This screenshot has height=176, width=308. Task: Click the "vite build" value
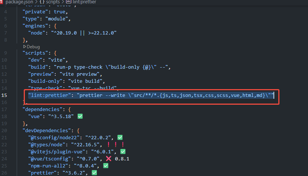tap(85, 81)
